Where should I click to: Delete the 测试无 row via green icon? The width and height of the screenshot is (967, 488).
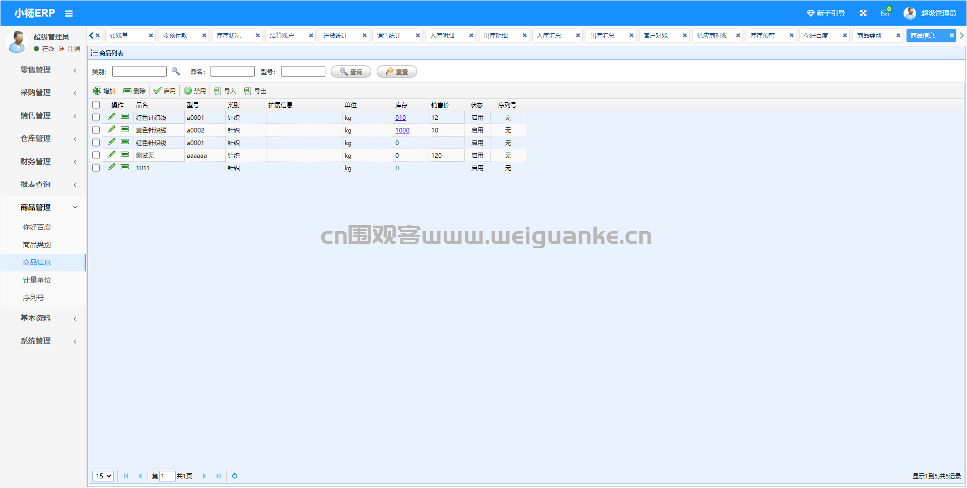click(x=125, y=155)
